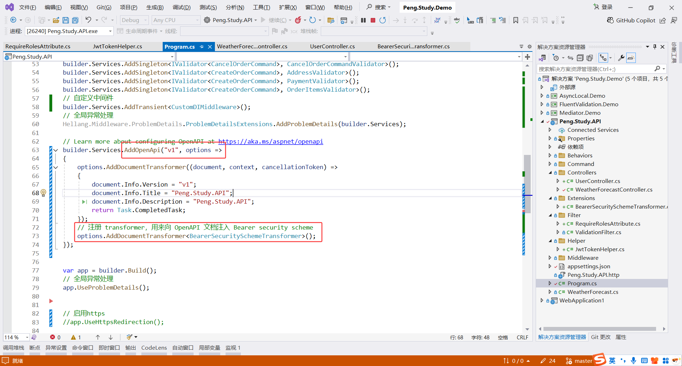Screen dimensions: 682x366
Task: Navigate backward with the toolbar arrow
Action: coord(13,20)
